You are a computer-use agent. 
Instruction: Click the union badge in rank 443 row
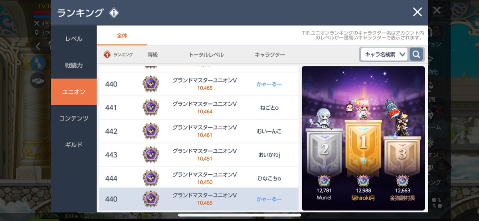pos(150,155)
